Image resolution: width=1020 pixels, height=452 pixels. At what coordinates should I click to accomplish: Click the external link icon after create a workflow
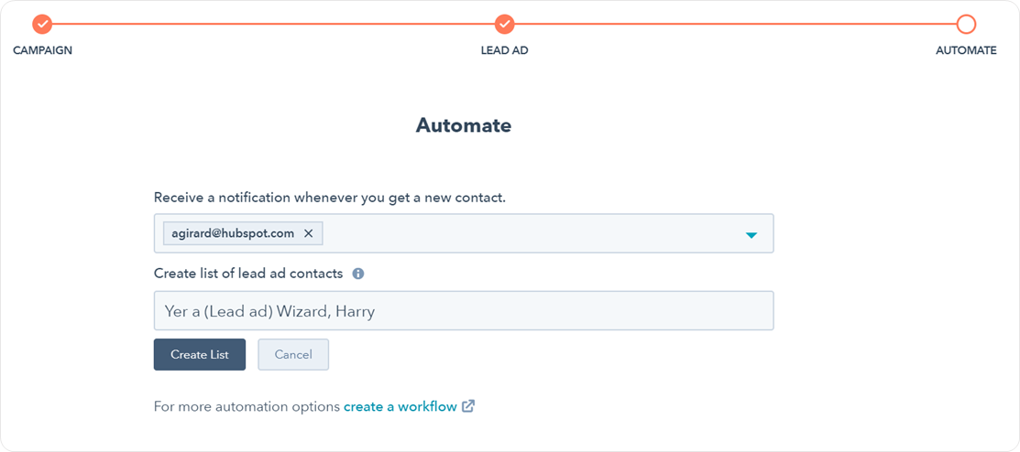click(x=468, y=406)
